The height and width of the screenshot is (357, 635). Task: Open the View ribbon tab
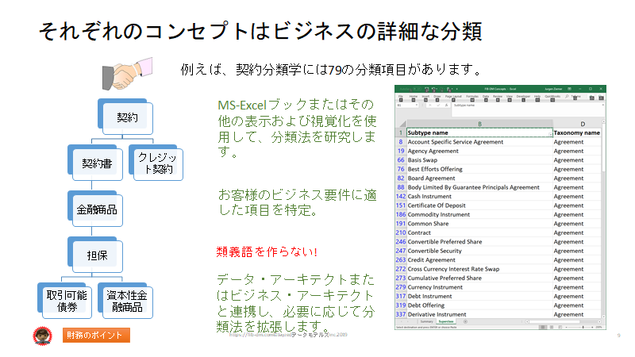tap(510, 96)
